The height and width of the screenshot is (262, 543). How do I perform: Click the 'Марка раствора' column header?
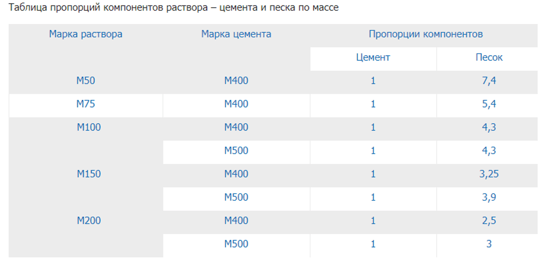click(85, 34)
